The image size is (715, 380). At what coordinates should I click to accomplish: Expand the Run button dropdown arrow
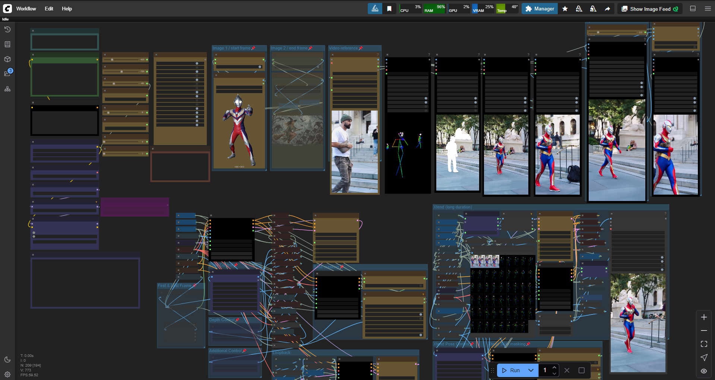[531, 370]
